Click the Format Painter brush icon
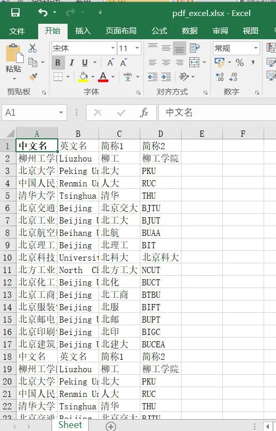This screenshot has width=276, height=431. point(33,77)
